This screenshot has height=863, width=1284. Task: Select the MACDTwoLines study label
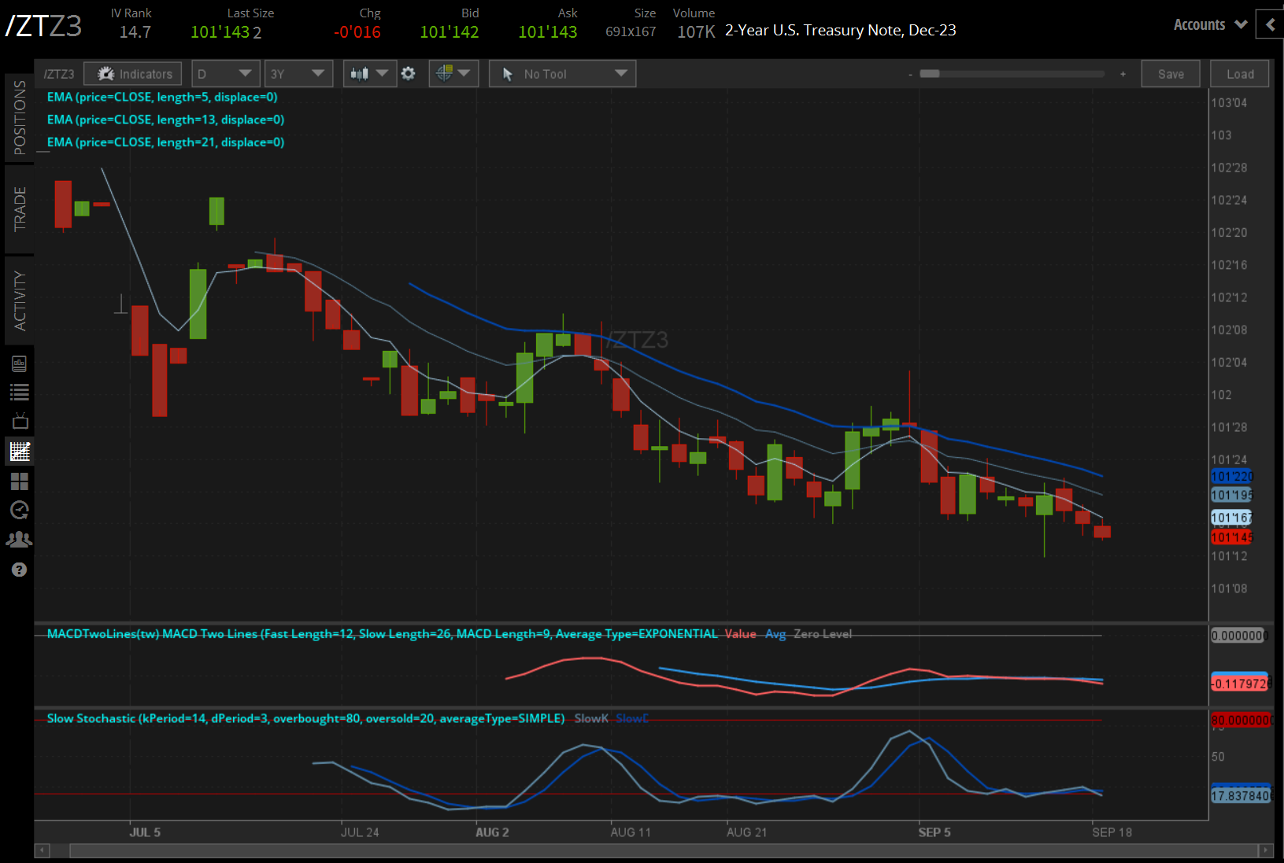383,634
